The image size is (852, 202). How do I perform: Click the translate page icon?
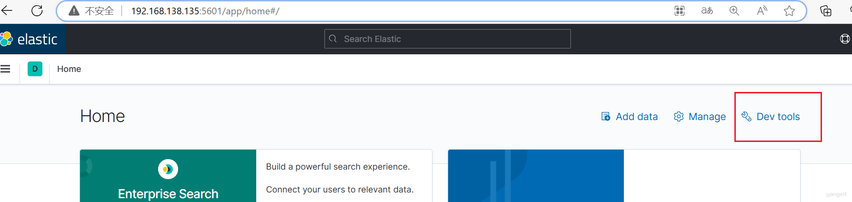tap(707, 11)
